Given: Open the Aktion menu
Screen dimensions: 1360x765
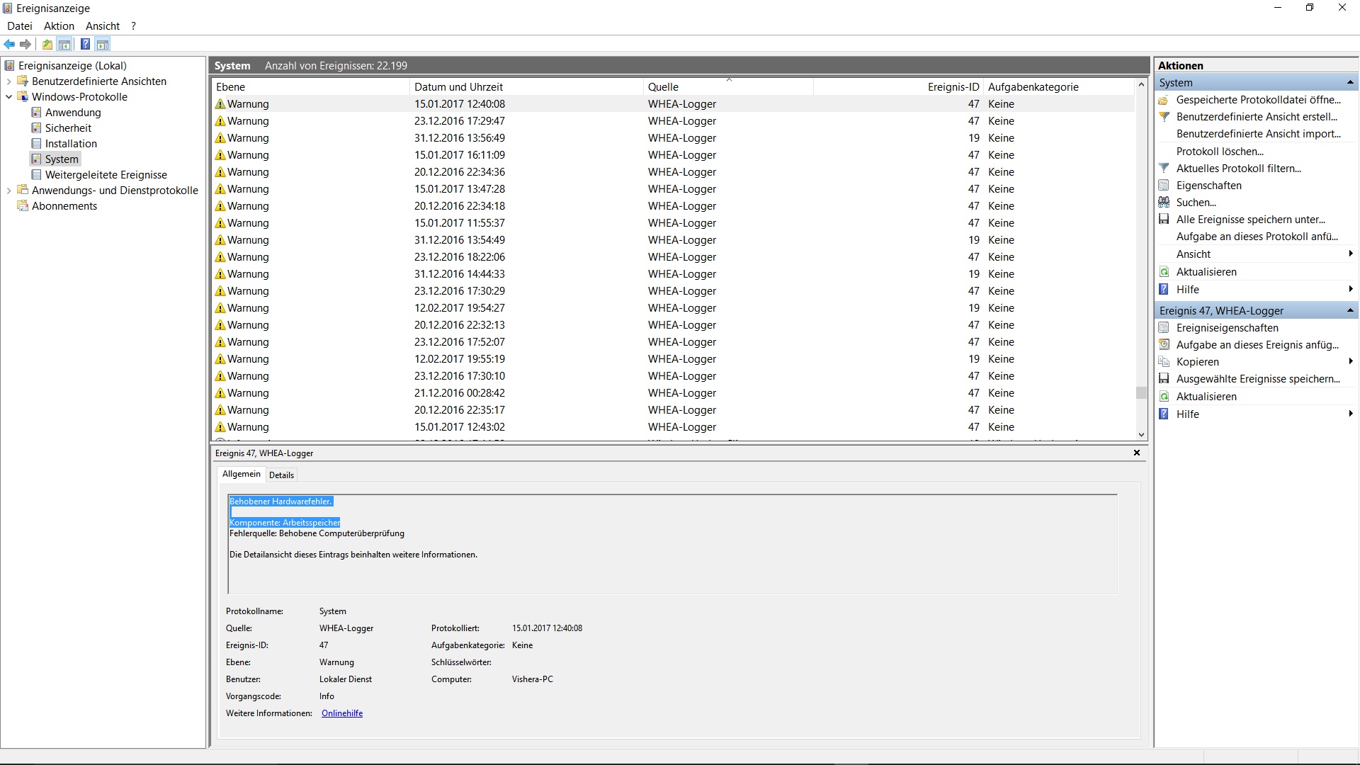Looking at the screenshot, I should (x=59, y=26).
